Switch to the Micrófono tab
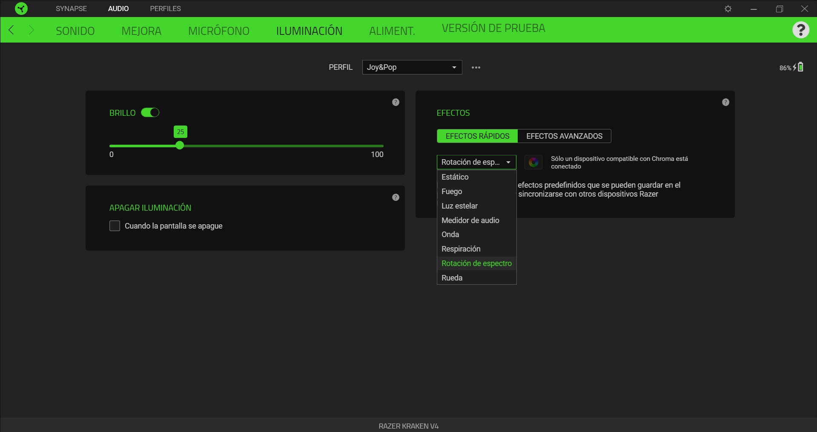 pos(218,31)
